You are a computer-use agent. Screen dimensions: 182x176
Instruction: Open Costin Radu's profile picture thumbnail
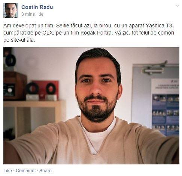(11, 11)
